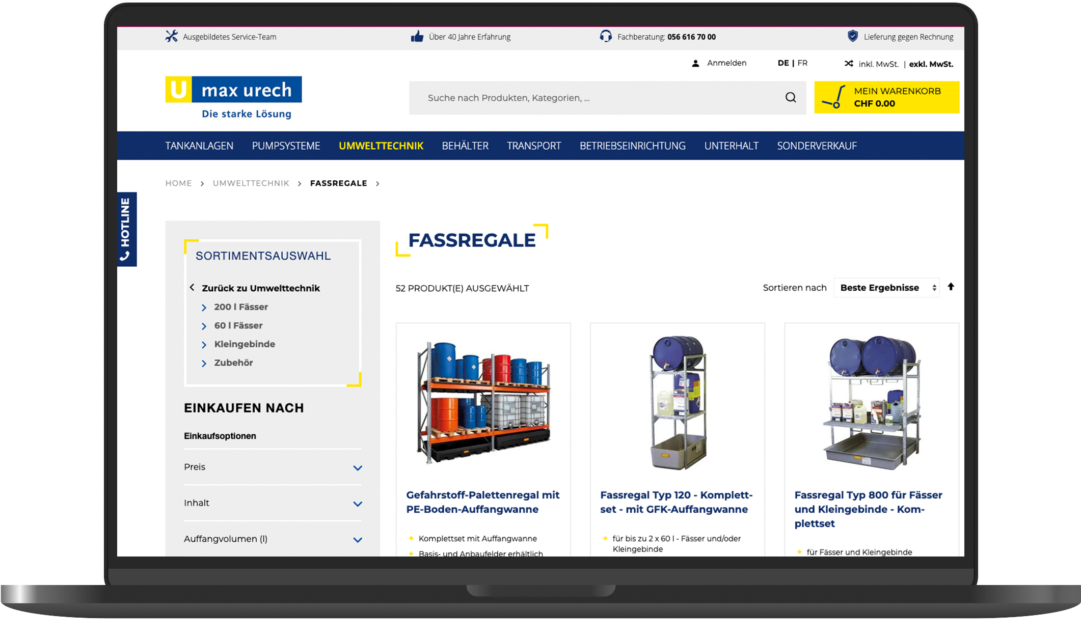Open the Hotline side tab
This screenshot has width=1081, height=640.
click(126, 229)
